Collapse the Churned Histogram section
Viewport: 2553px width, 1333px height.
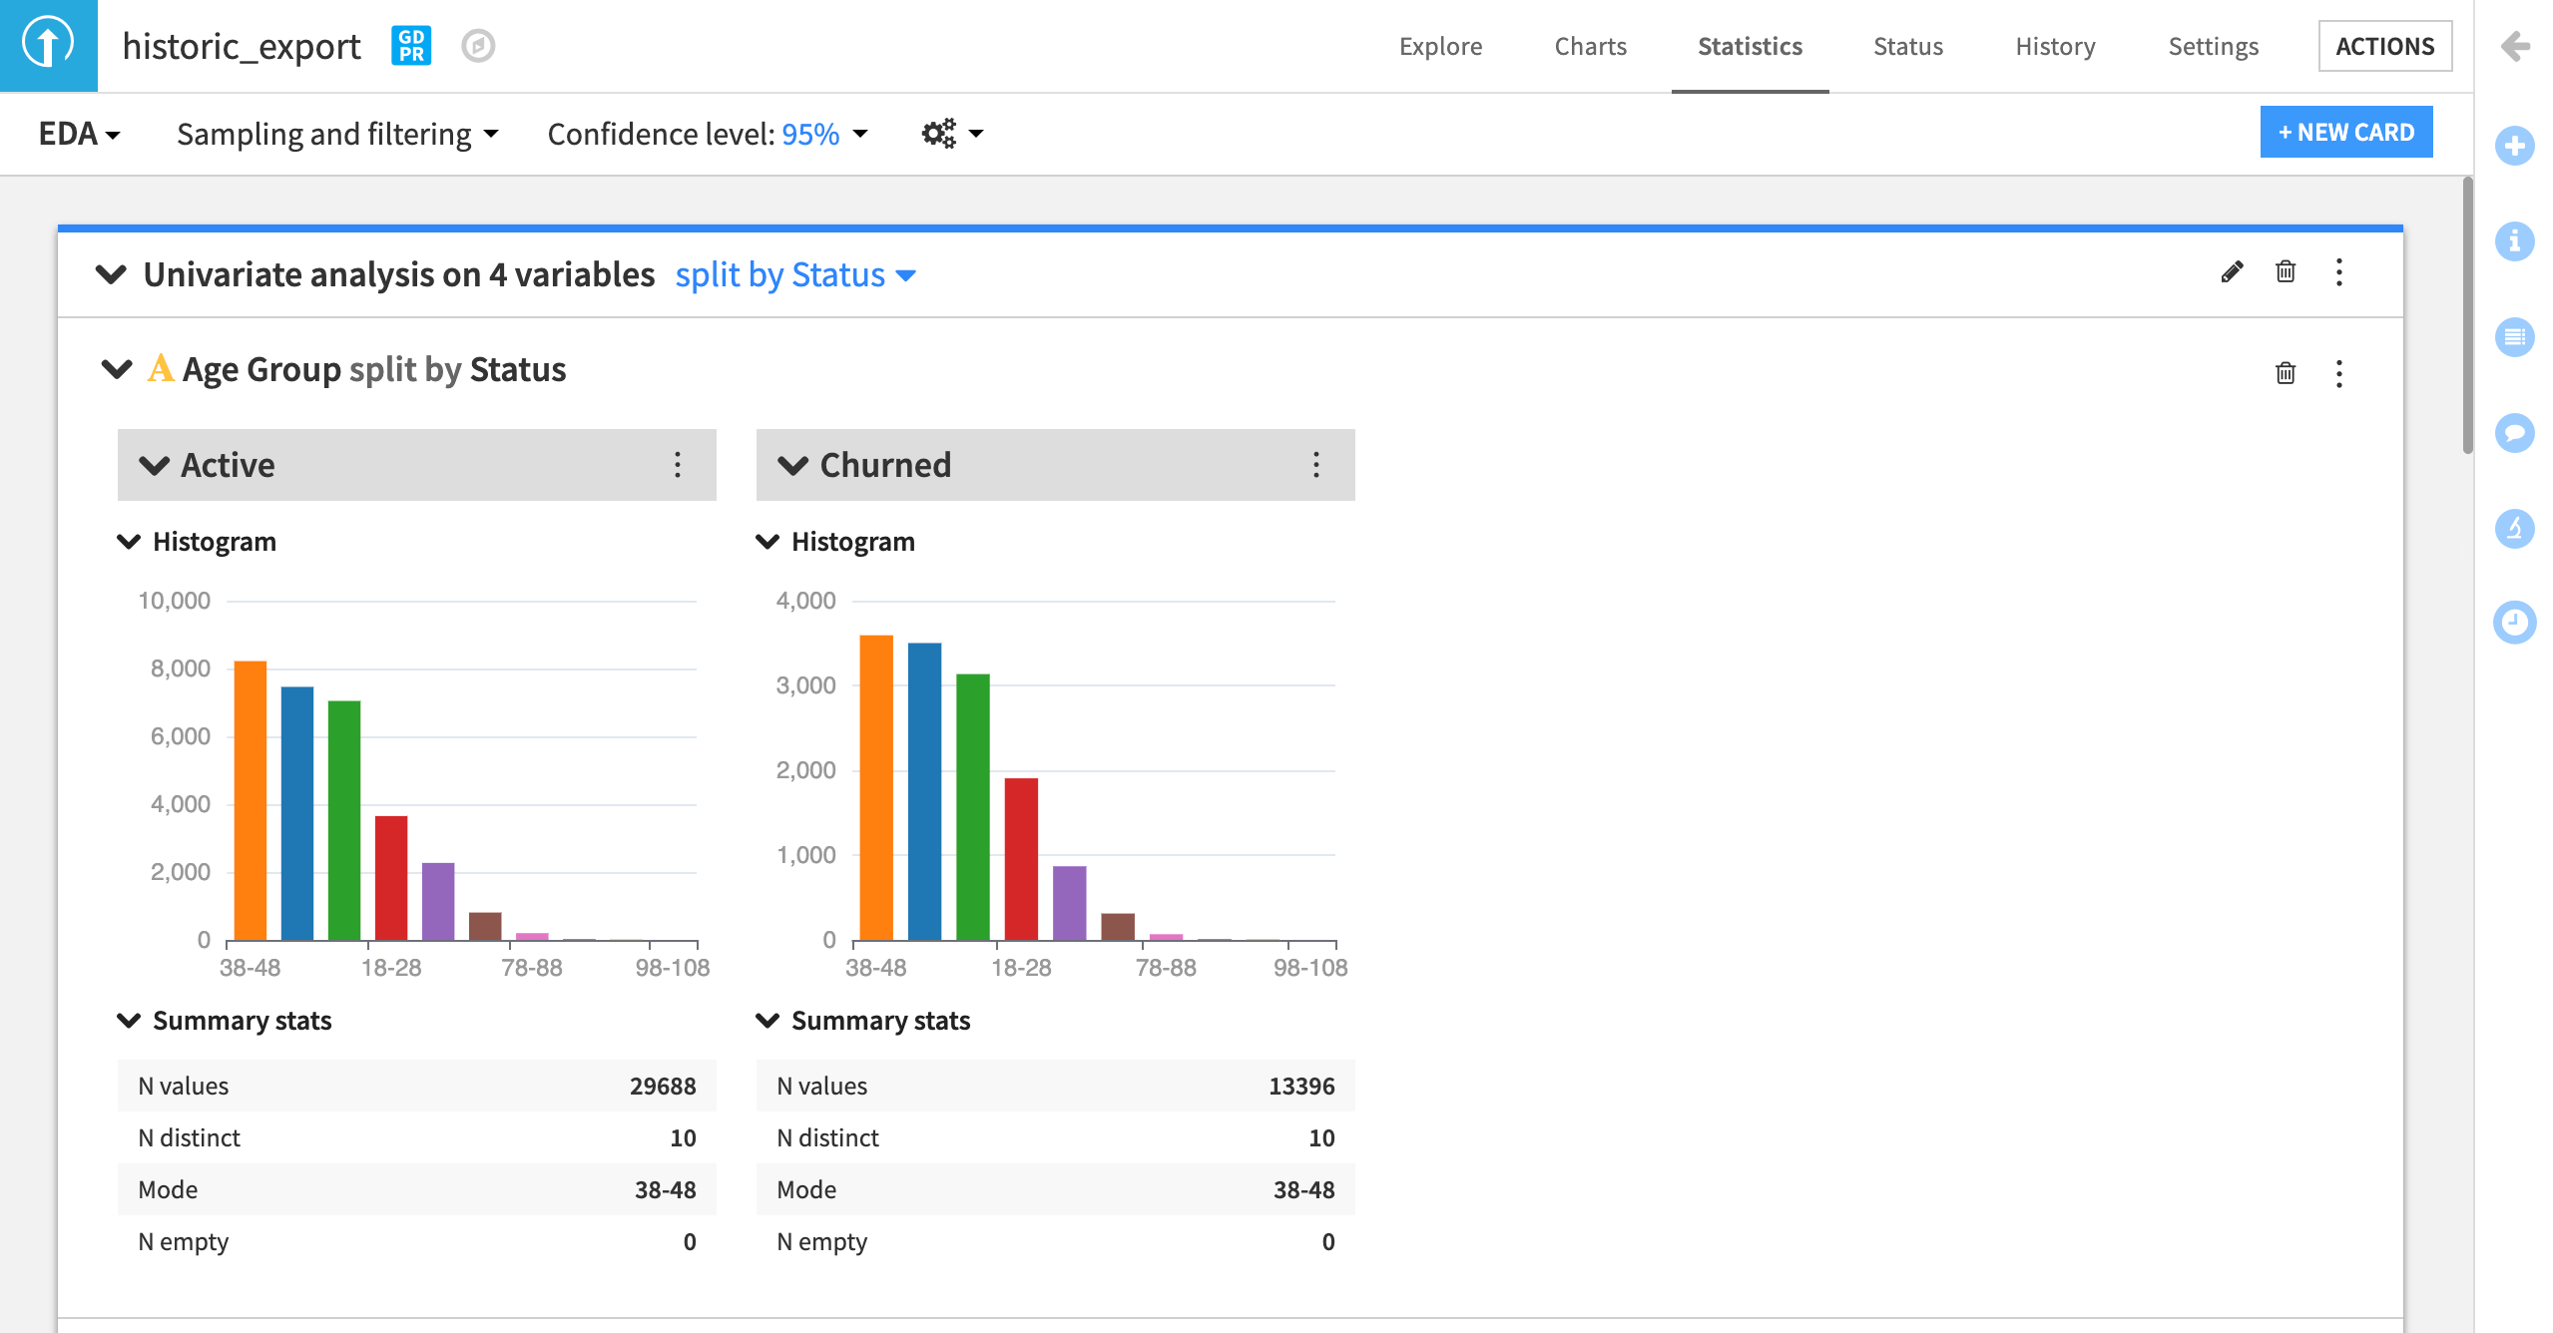tap(767, 542)
